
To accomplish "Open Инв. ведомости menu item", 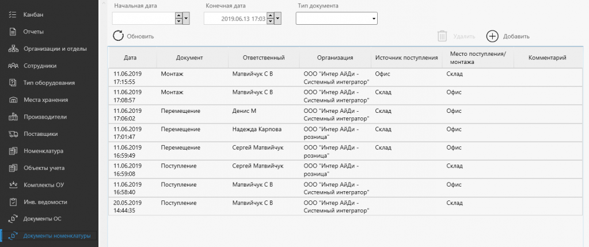I will tap(45, 202).
